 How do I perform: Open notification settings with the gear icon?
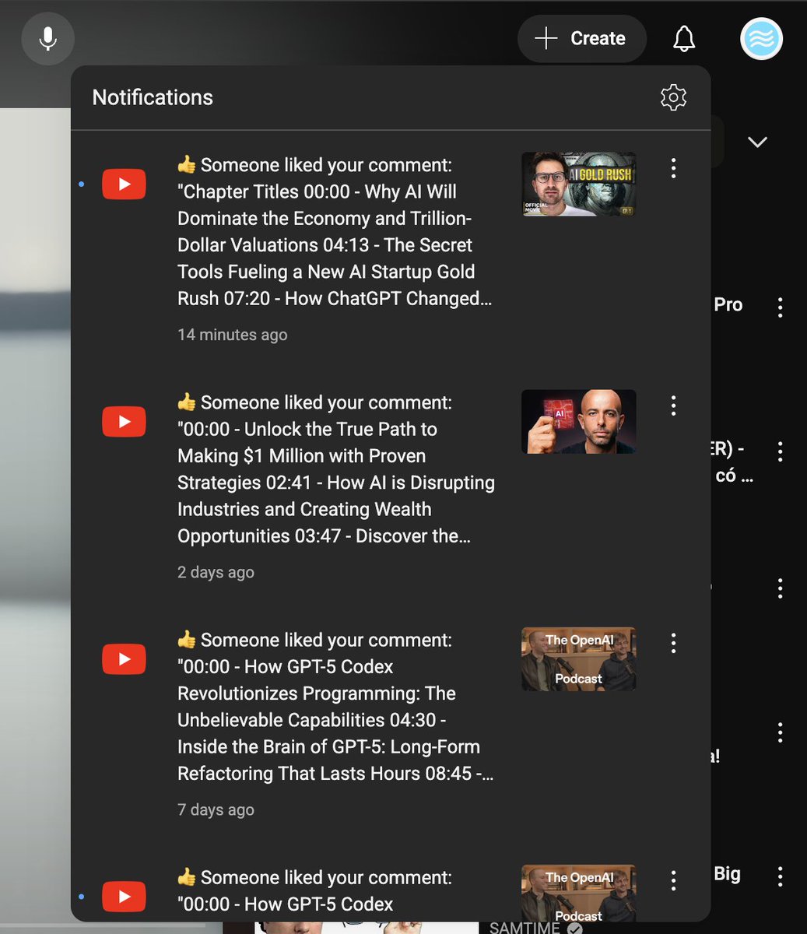(x=672, y=97)
